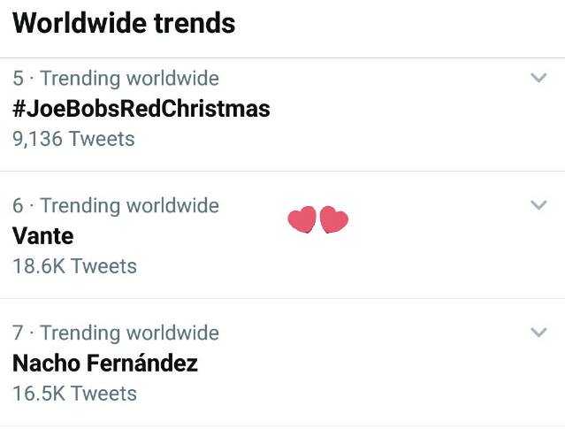Expand chevron menu for #JoeBobsRedChristmas trend
This screenshot has height=429, width=565.
coord(538,78)
